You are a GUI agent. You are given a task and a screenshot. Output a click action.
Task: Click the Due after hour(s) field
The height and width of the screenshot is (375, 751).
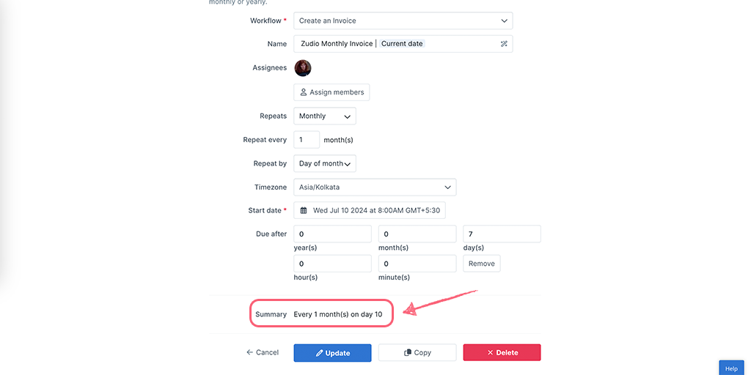(x=332, y=264)
